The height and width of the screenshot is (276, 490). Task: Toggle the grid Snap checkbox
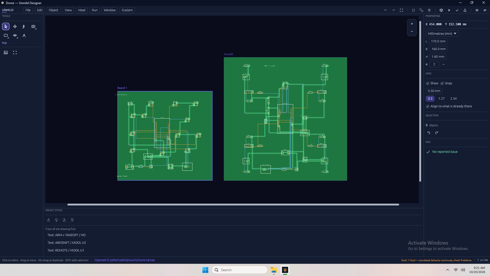(x=442, y=83)
